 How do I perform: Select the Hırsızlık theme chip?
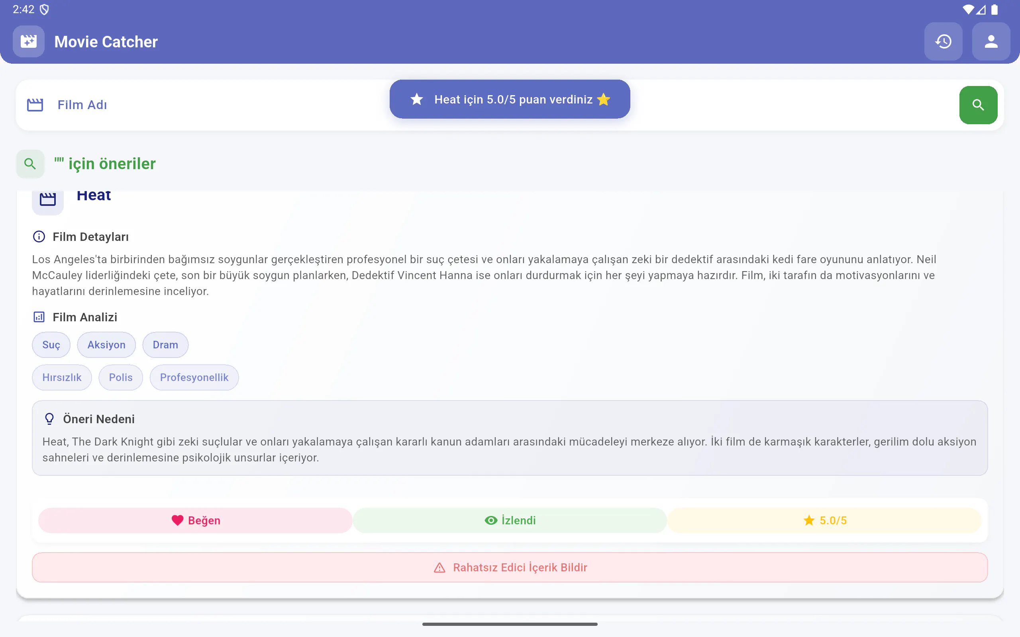[x=62, y=377]
